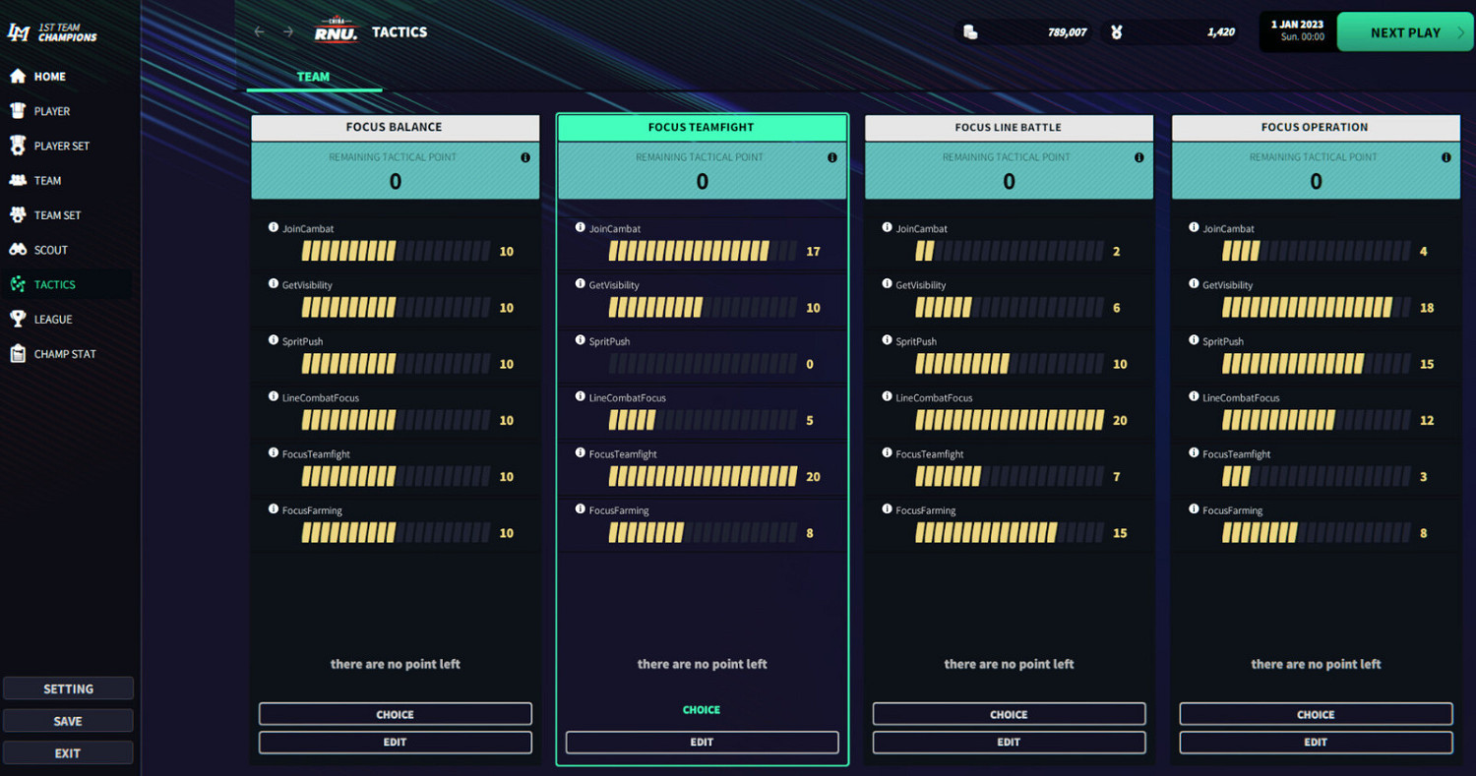1476x776 pixels.
Task: Choose the Focus Line Battle tactic
Action: [x=1009, y=714]
